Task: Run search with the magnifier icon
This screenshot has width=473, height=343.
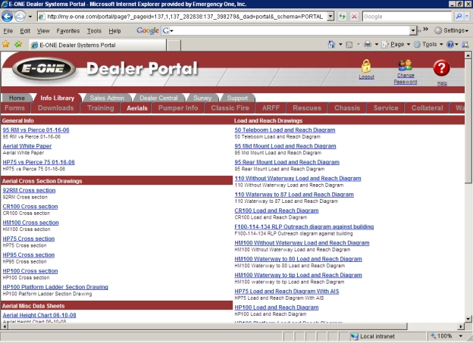Action: coord(459,16)
